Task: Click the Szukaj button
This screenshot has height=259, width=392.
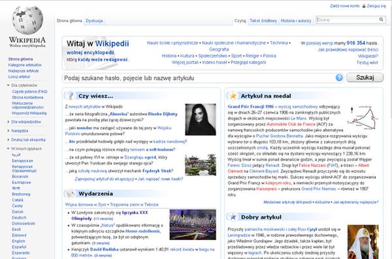Action: click(x=365, y=78)
